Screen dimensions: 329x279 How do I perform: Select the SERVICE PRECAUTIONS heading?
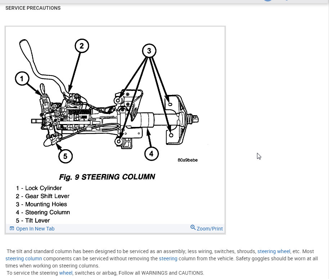33,8
